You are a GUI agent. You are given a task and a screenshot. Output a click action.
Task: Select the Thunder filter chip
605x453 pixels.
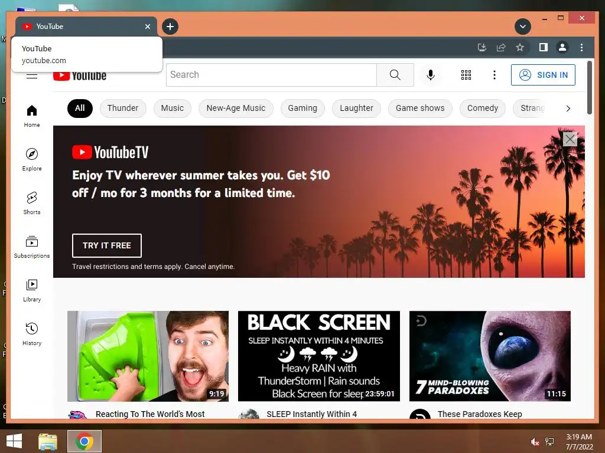click(123, 109)
